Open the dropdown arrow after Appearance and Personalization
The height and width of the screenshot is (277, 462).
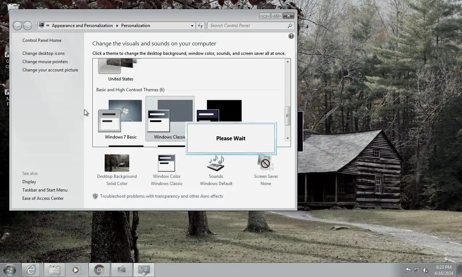[x=117, y=26]
